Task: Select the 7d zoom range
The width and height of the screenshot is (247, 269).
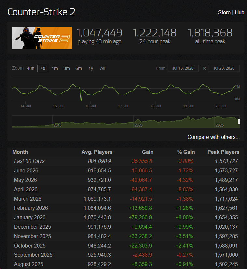Action: (x=43, y=68)
